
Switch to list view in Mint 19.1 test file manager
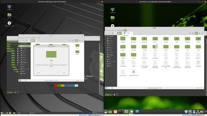click(x=199, y=33)
